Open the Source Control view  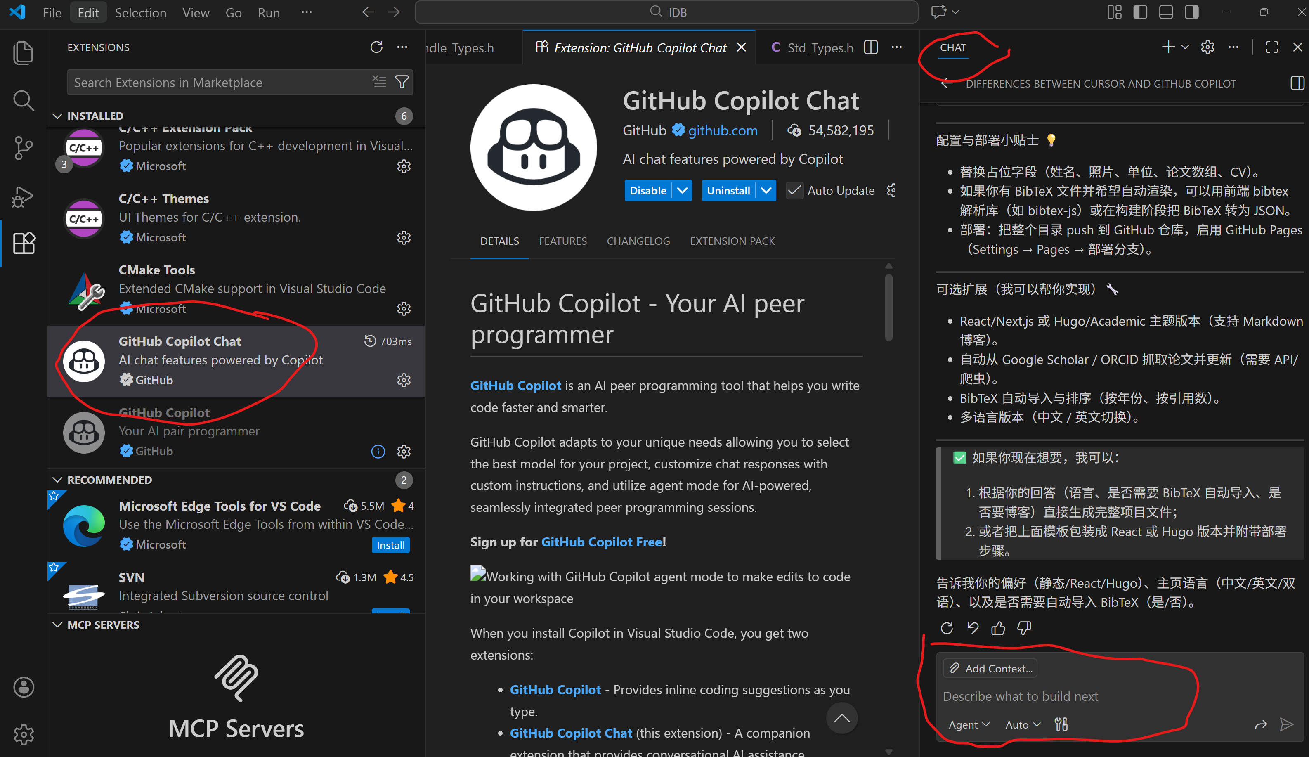tap(23, 149)
